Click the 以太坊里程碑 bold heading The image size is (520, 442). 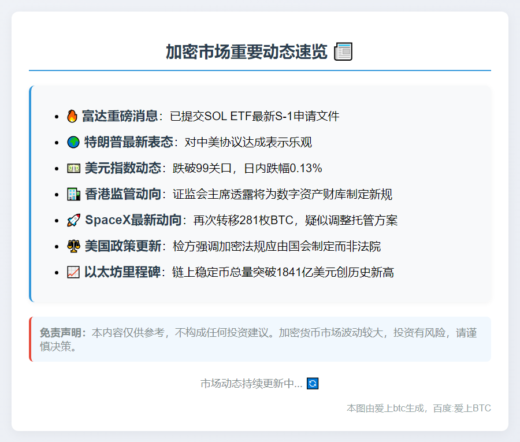point(122,272)
